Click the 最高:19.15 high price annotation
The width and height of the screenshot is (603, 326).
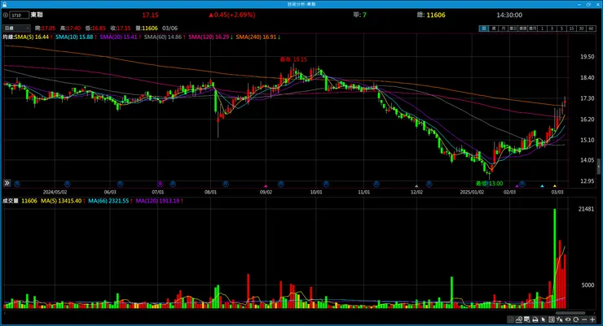click(x=293, y=59)
